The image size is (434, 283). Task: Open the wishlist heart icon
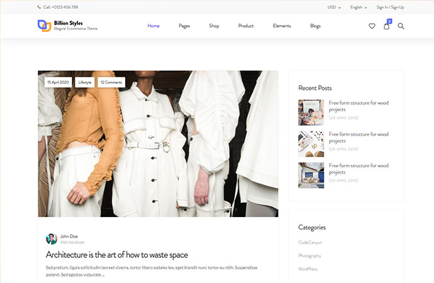point(372,26)
